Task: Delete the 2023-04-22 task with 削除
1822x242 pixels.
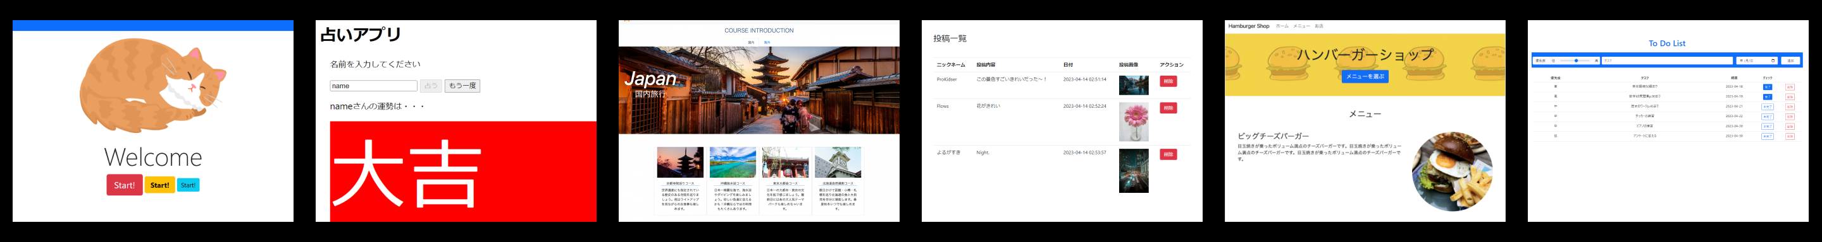Action: pyautogui.click(x=1790, y=117)
